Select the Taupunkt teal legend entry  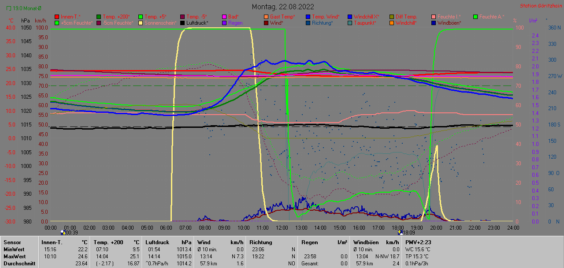tap(361, 22)
